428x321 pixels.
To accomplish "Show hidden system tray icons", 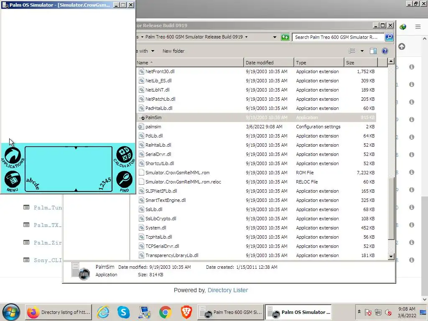I will (x=359, y=312).
